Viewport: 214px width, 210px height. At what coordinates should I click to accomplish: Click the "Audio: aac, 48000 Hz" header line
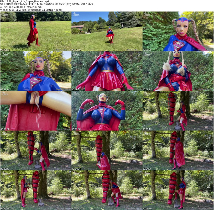pos(21,7)
